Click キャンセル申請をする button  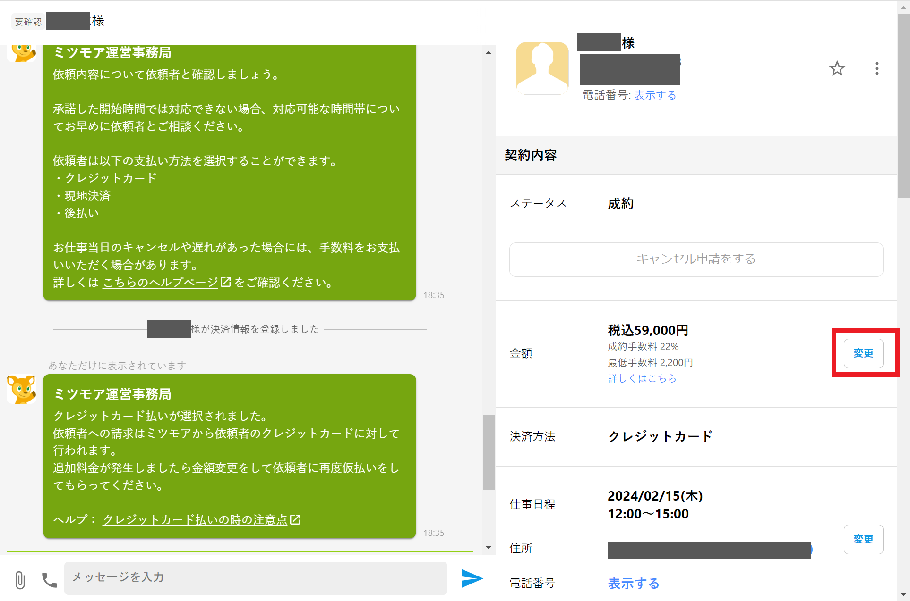coord(696,259)
